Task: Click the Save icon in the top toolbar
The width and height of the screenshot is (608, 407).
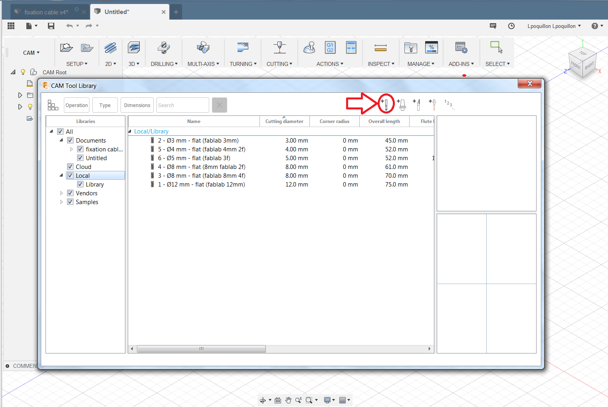Action: pos(51,26)
